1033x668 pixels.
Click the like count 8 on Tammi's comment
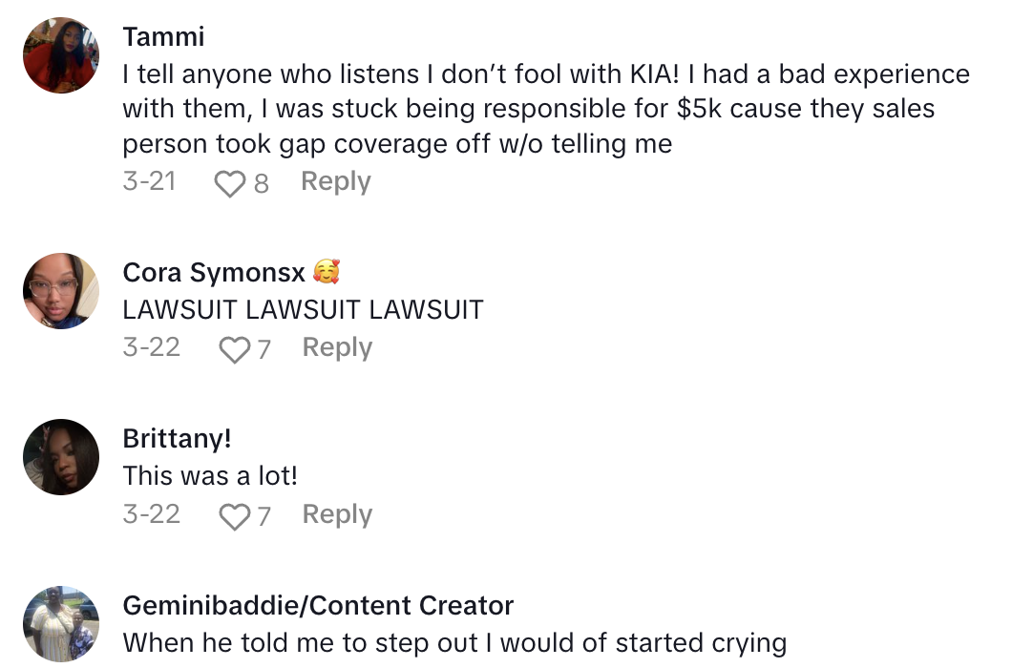[261, 182]
